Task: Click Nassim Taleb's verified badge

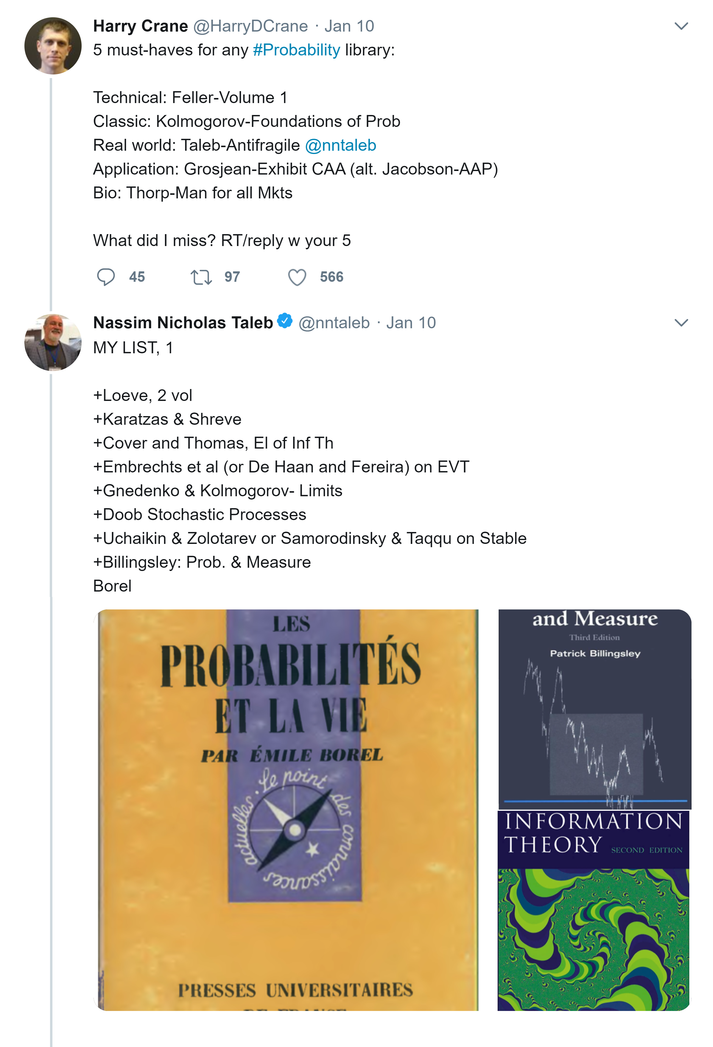Action: 285,321
